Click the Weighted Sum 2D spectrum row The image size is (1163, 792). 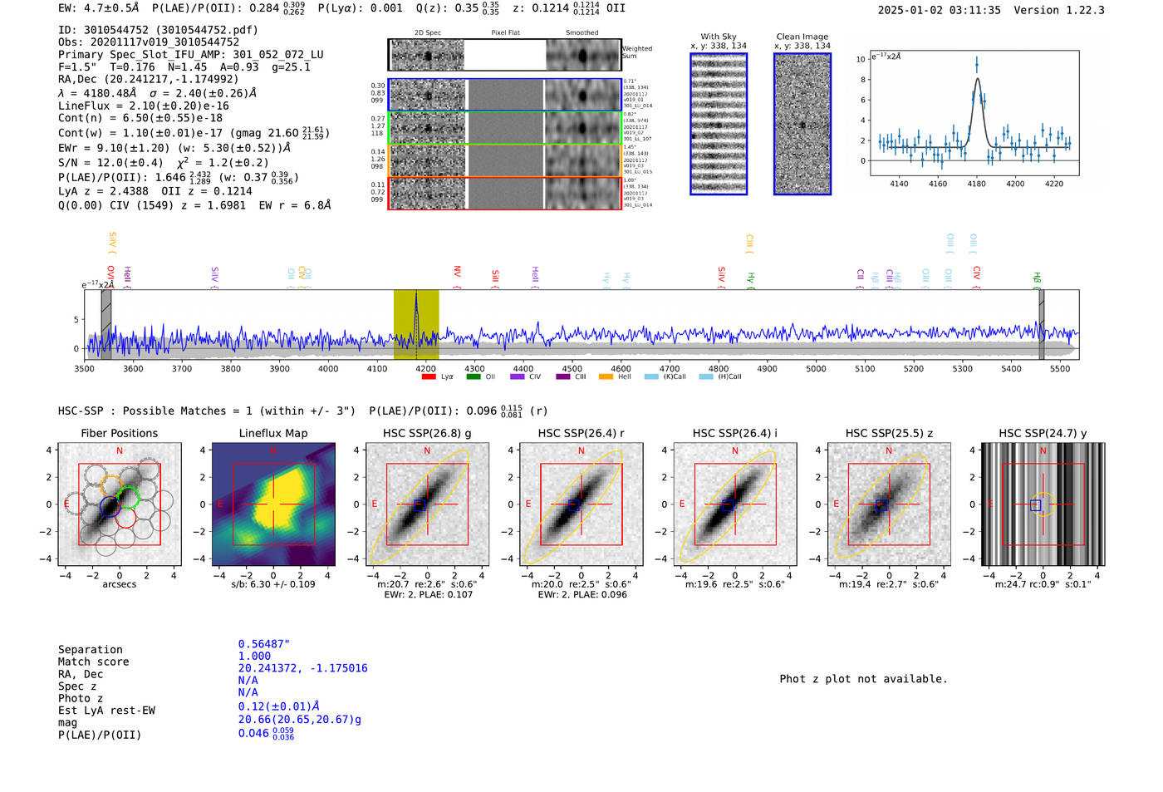coord(505,55)
